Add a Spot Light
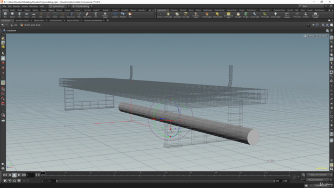This screenshot has height=188, width=334. (177, 15)
